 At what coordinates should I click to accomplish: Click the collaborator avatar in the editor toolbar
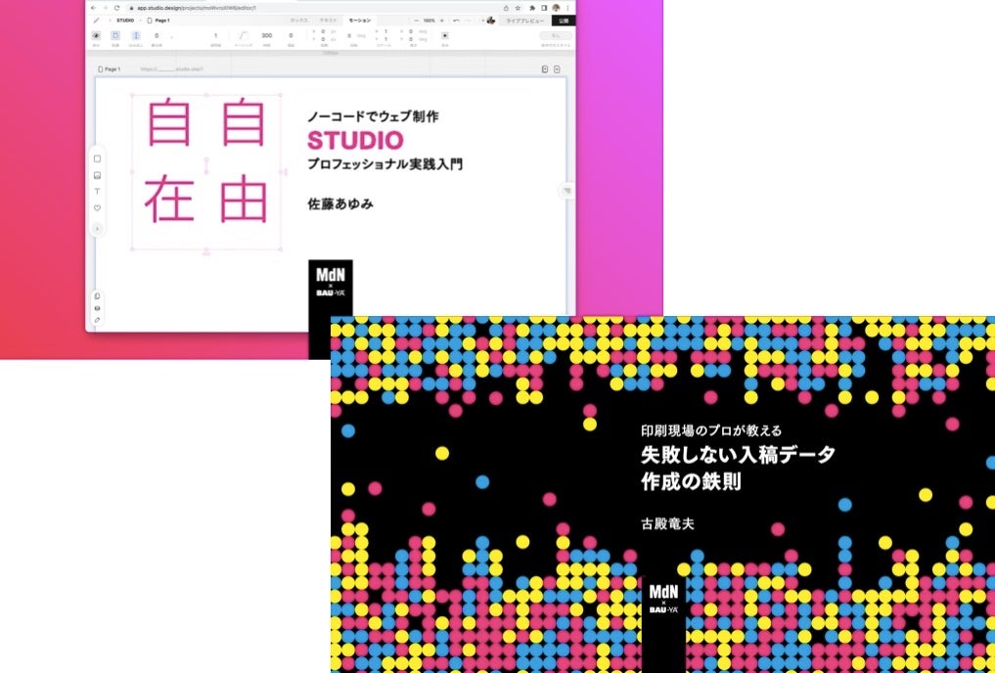[490, 21]
